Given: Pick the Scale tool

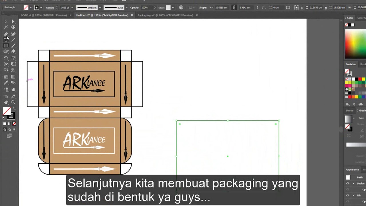Looking at the screenshot, I should (13, 58).
